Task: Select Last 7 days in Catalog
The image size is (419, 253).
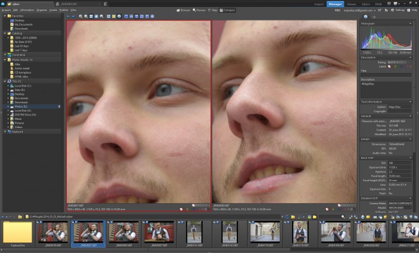Action: 21,50
